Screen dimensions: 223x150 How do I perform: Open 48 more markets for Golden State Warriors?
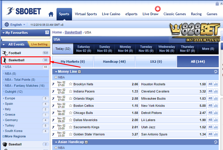(x=210, y=134)
